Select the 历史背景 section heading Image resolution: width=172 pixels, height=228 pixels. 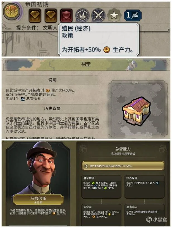pos(52,108)
